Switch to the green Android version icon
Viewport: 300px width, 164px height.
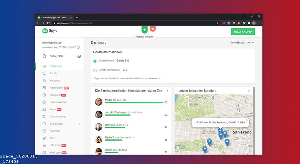(145, 29)
